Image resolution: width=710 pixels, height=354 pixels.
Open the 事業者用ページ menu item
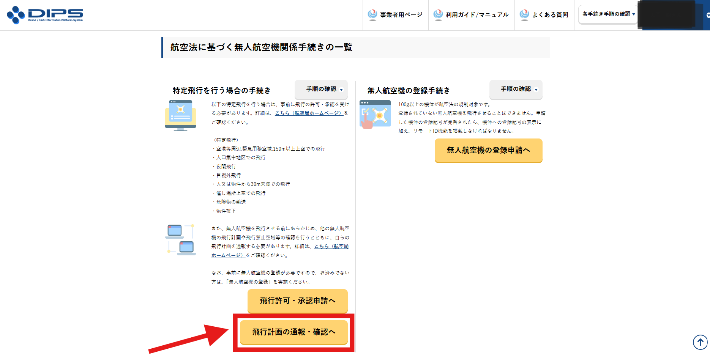401,15
